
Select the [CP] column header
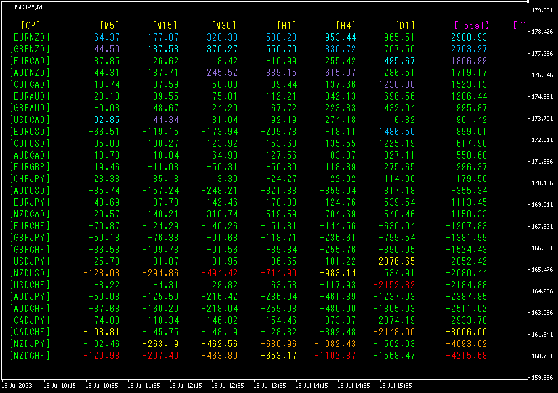31,25
